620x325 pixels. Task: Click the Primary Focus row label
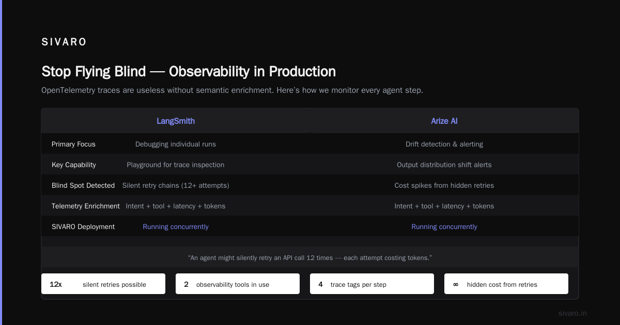(x=73, y=144)
